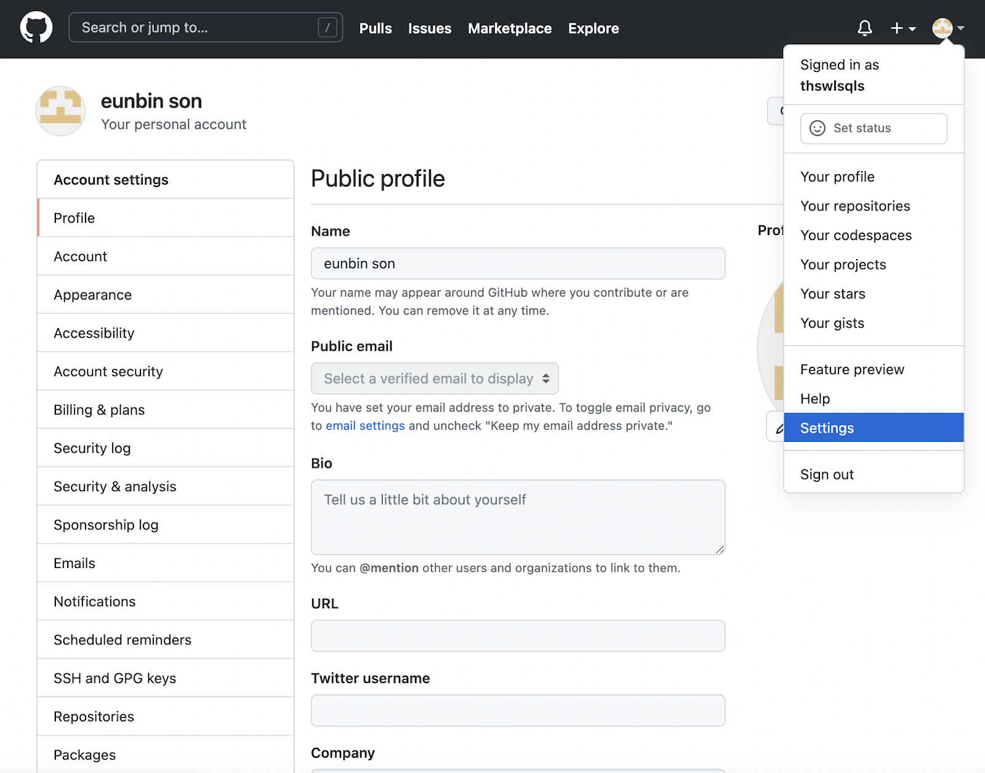The image size is (985, 773).
Task: Click the Public profile heading
Action: (x=378, y=178)
